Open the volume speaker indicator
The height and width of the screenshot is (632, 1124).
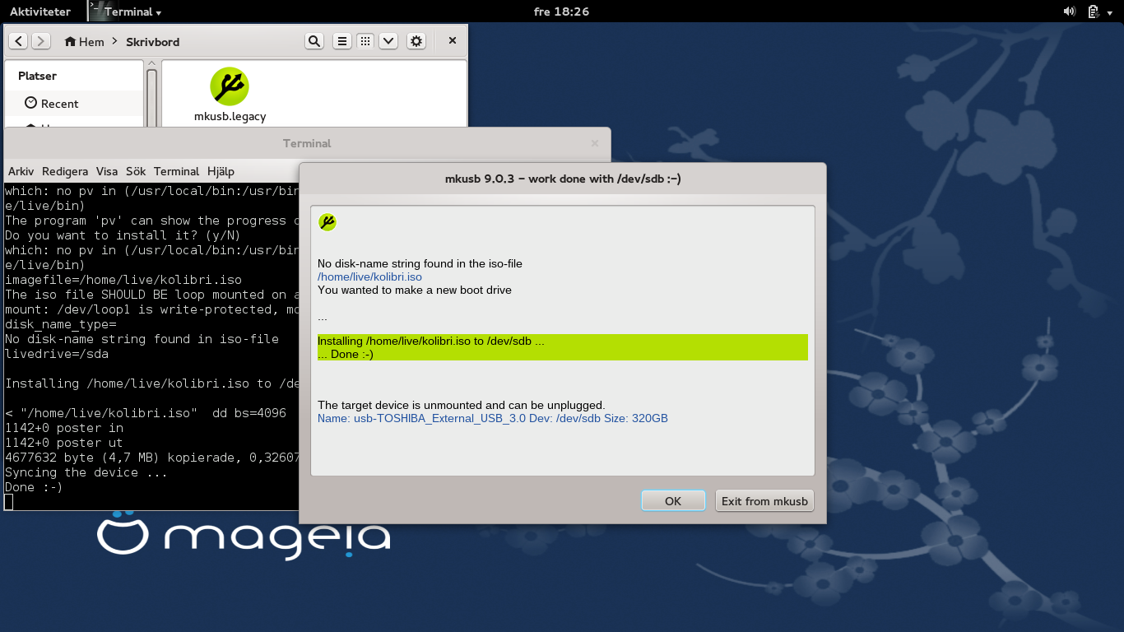(x=1070, y=12)
